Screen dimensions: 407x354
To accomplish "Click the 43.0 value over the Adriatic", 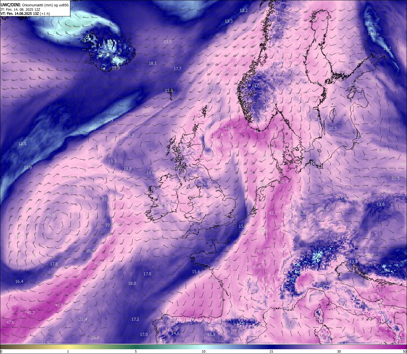I will (x=381, y=291).
